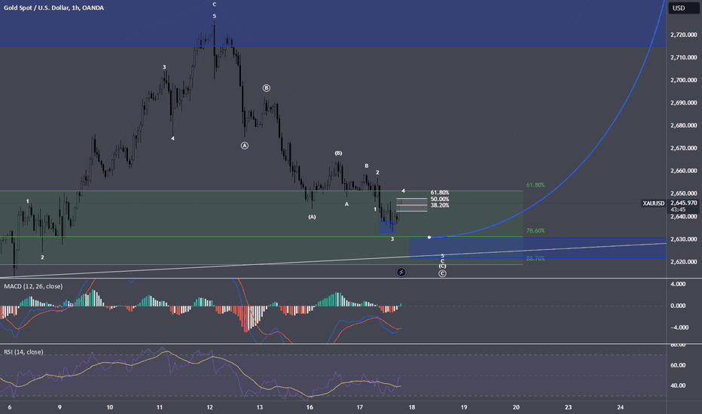
Task: Click the 2,680.000 price axis label
Action: tap(684, 125)
